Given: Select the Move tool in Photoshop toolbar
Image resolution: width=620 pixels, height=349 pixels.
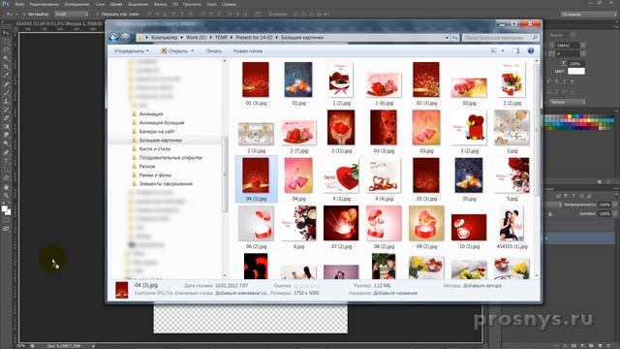Looking at the screenshot, I should [x=6, y=33].
